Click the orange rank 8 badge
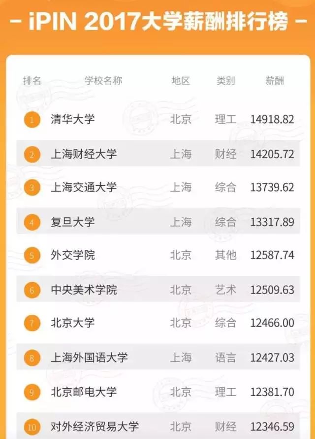Viewport: 315px width, 439px height. tap(32, 358)
